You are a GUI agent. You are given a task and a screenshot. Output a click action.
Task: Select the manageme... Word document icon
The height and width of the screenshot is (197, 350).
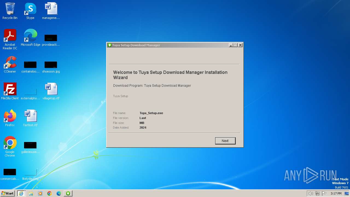(x=51, y=11)
